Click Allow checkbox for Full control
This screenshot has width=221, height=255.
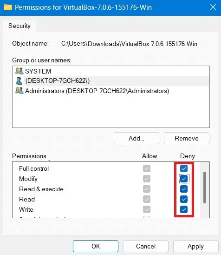(x=147, y=168)
